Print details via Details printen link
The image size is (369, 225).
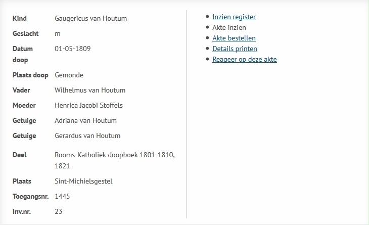[x=235, y=49]
